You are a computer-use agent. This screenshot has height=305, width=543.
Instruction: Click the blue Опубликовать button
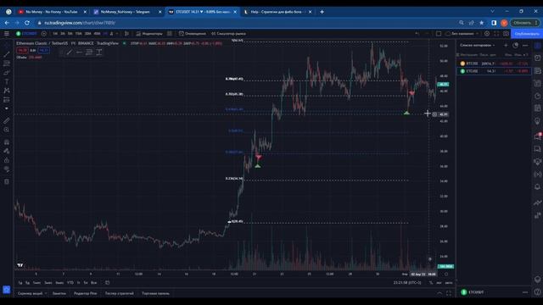tap(526, 34)
